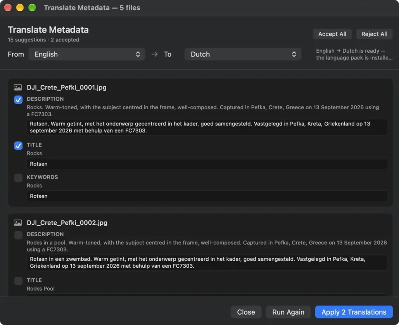Image resolution: width=399 pixels, height=325 pixels.
Task: Open the To language dropdown showing Dutch
Action: (x=243, y=54)
